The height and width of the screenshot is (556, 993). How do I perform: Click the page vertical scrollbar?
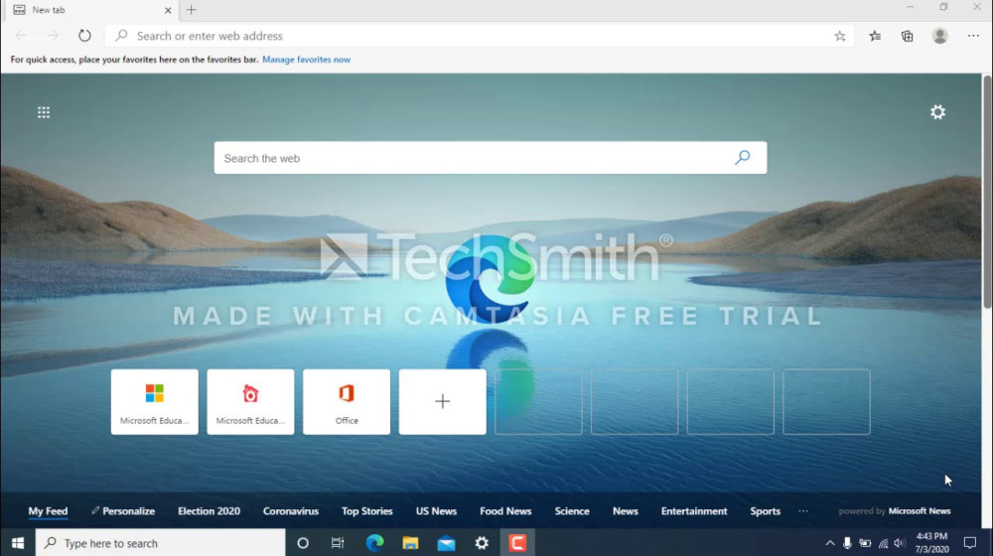[987, 192]
